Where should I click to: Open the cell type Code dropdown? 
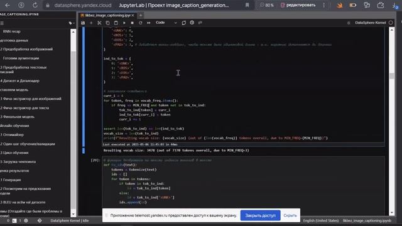coord(166,23)
